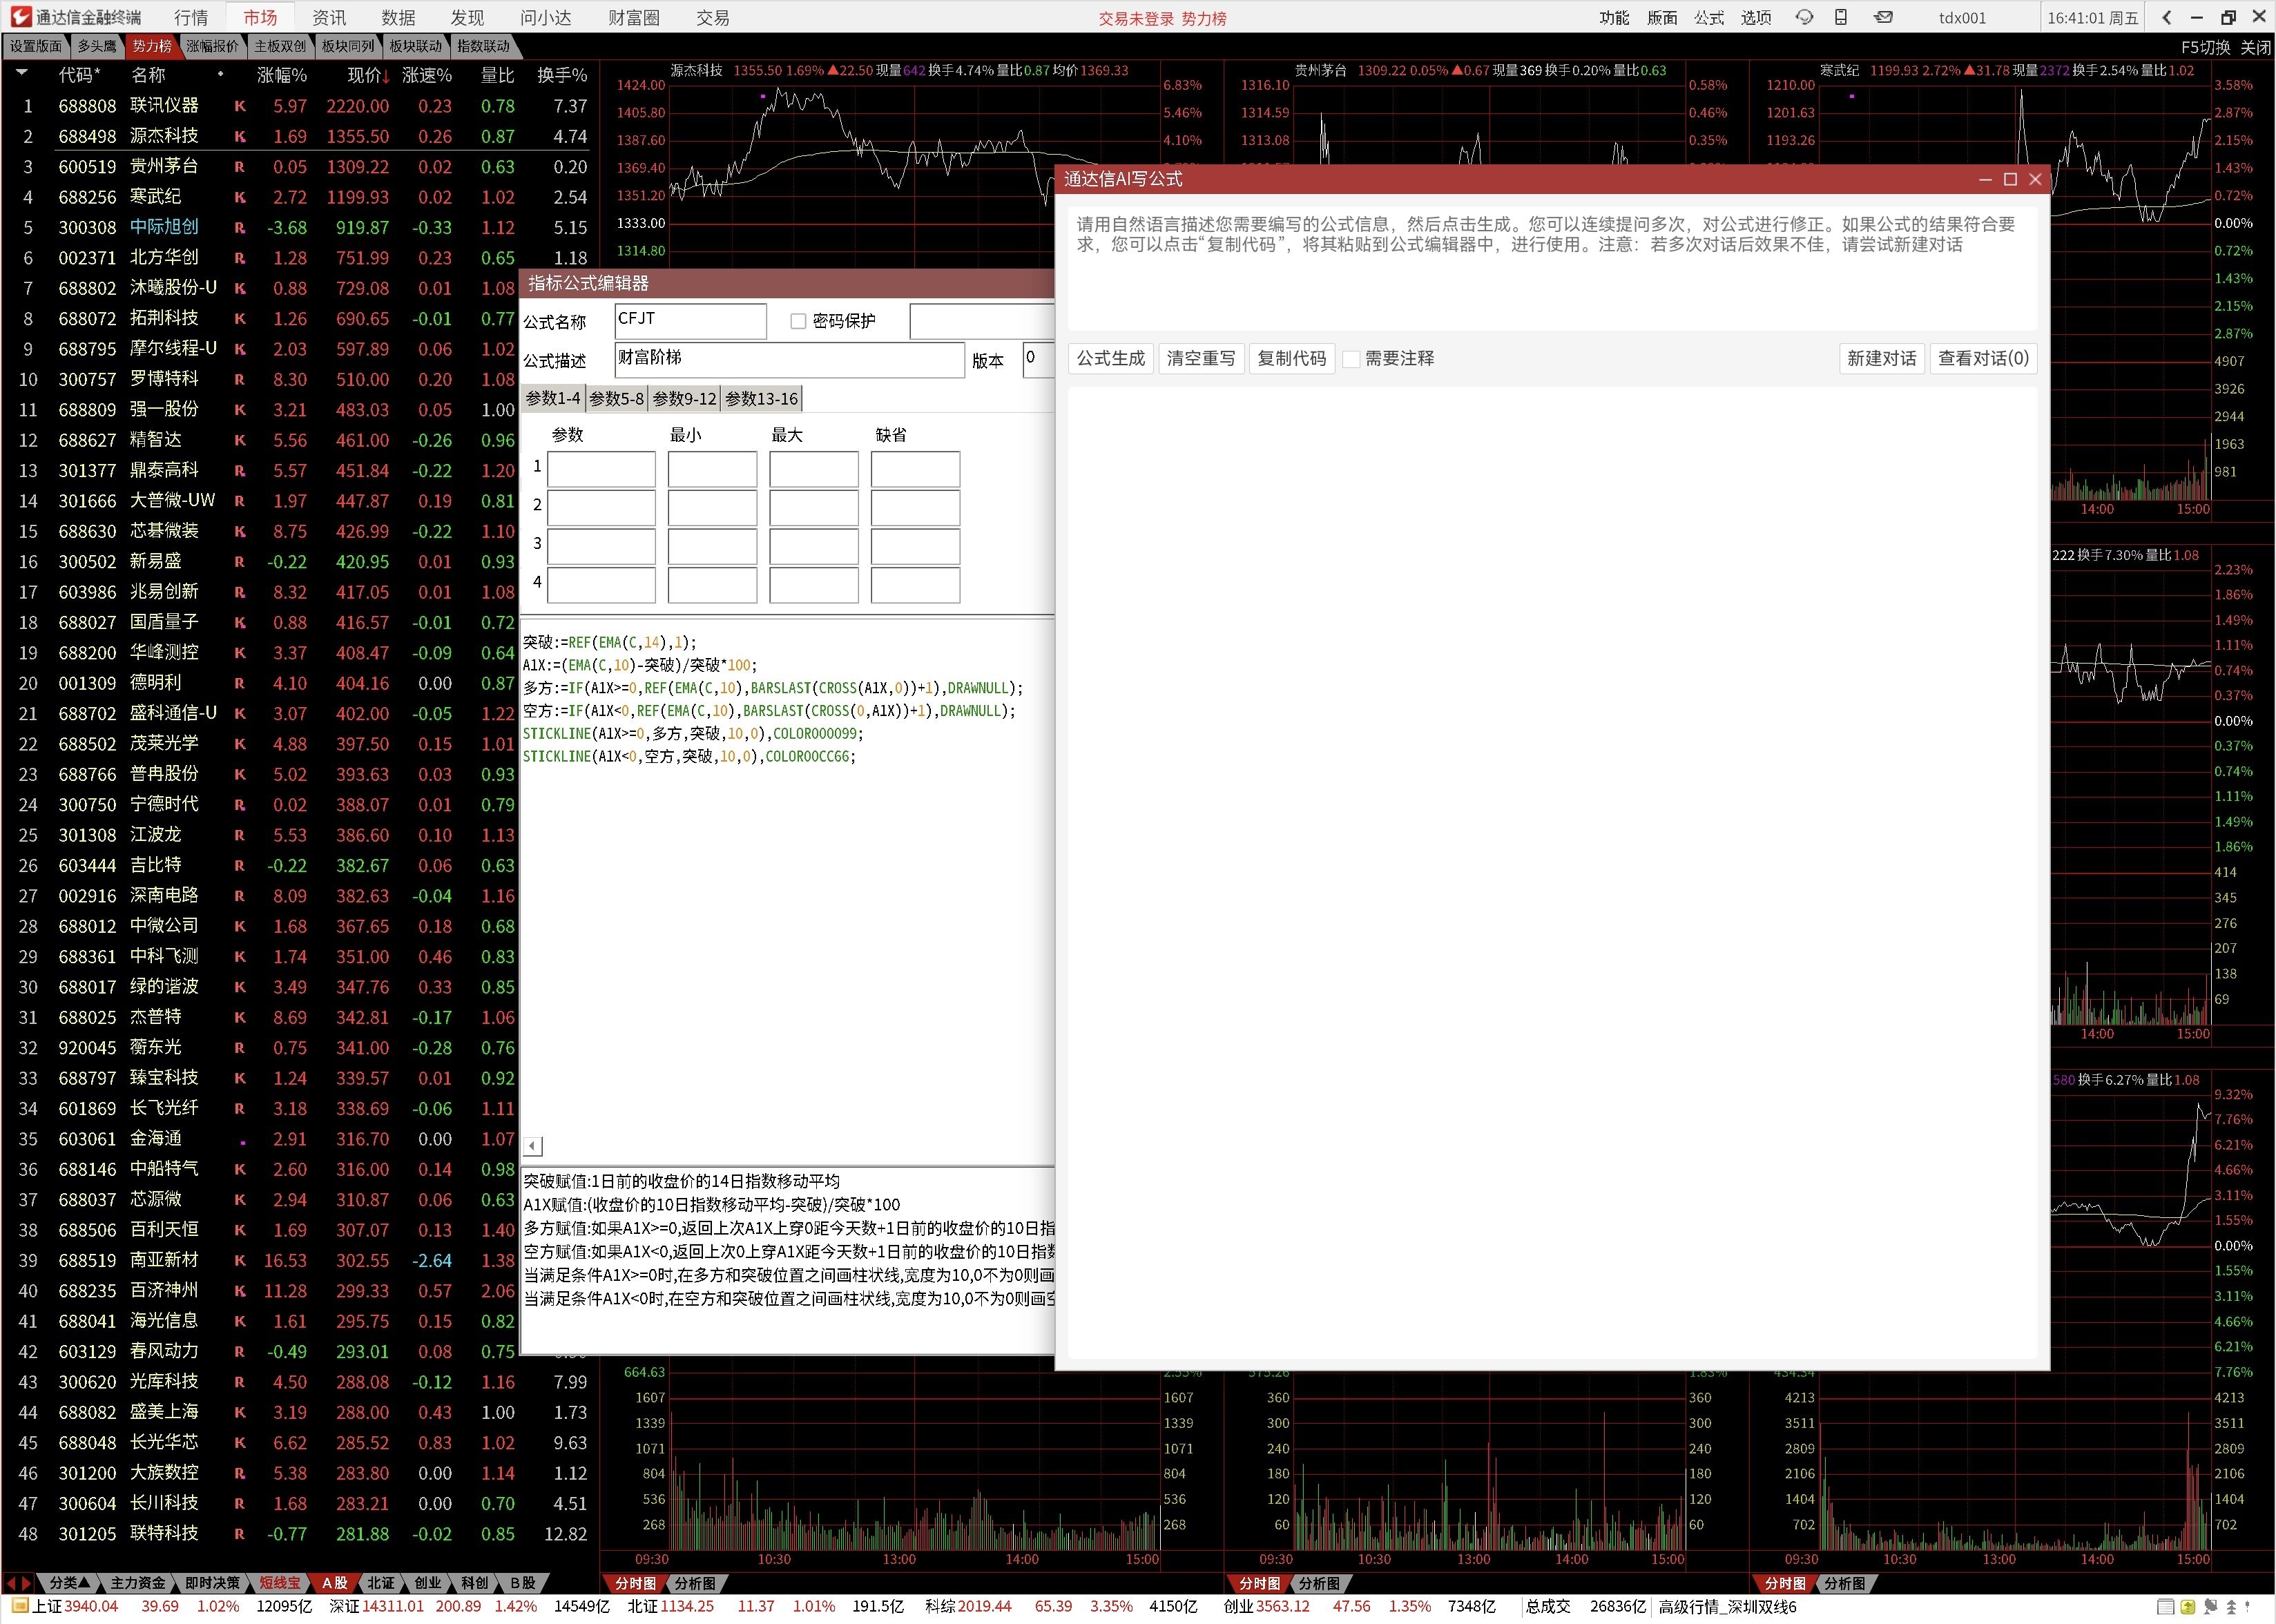This screenshot has width=2276, height=1624.
Task: Toggle the 密码保护 checkbox
Action: 798,321
